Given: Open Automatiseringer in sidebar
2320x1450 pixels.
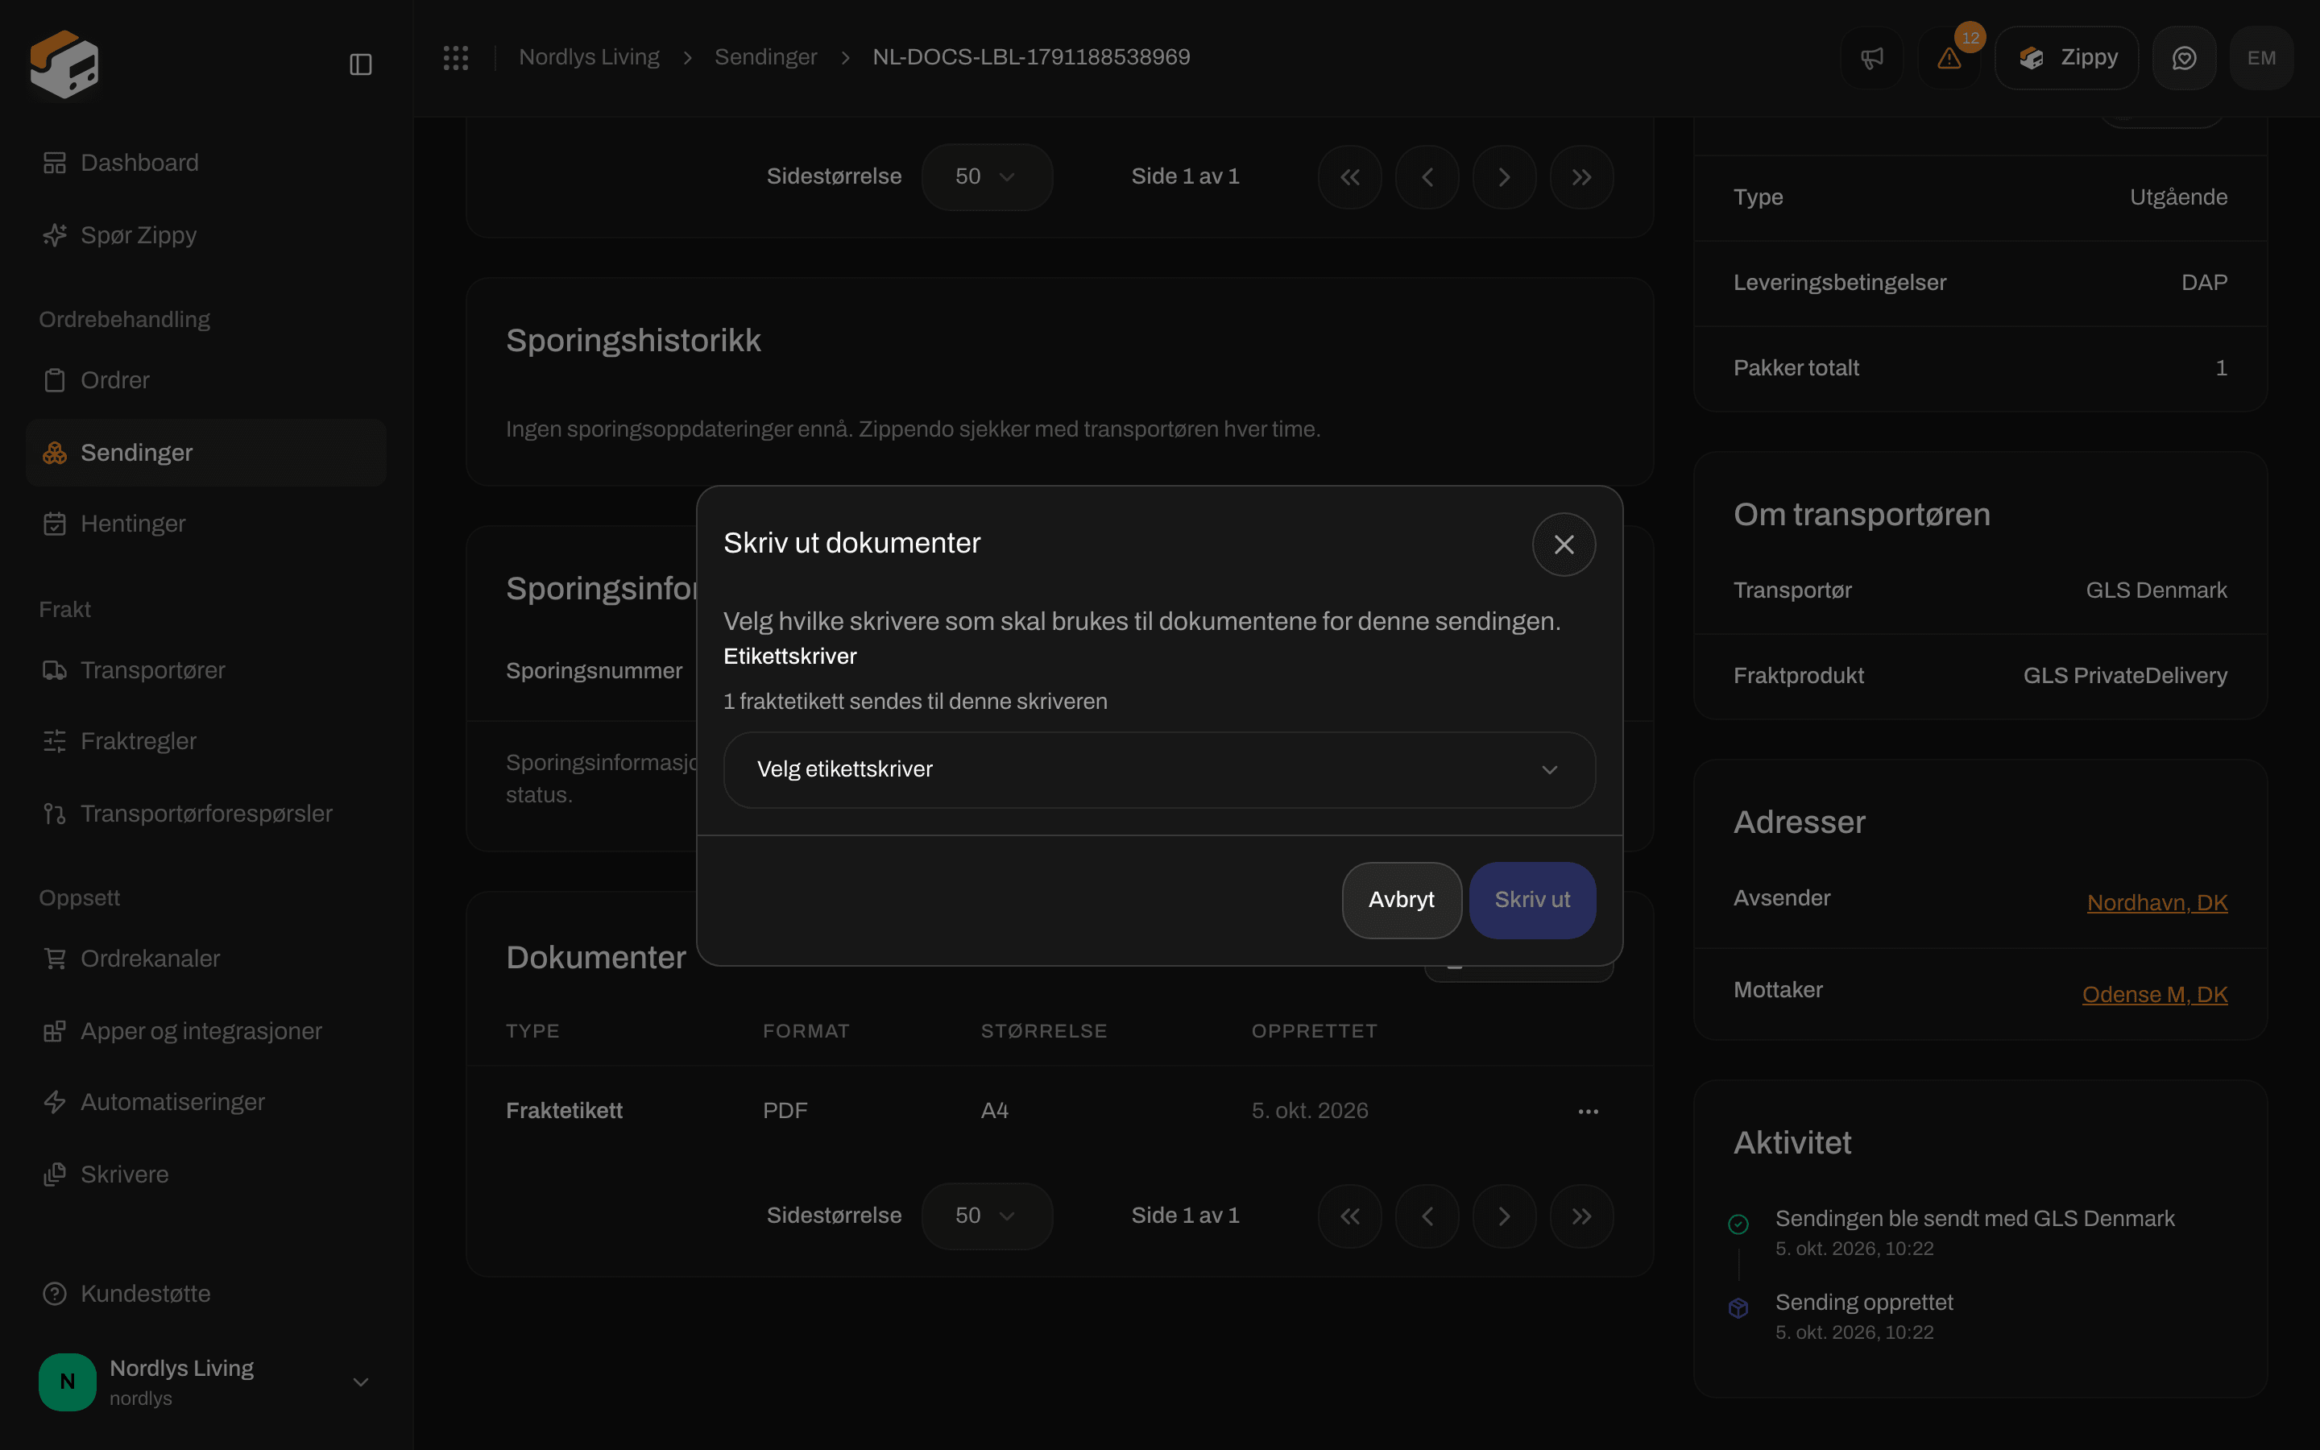Looking at the screenshot, I should click(x=206, y=1103).
